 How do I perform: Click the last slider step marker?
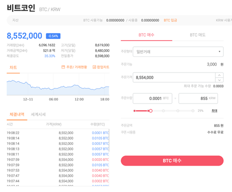pos(193,111)
